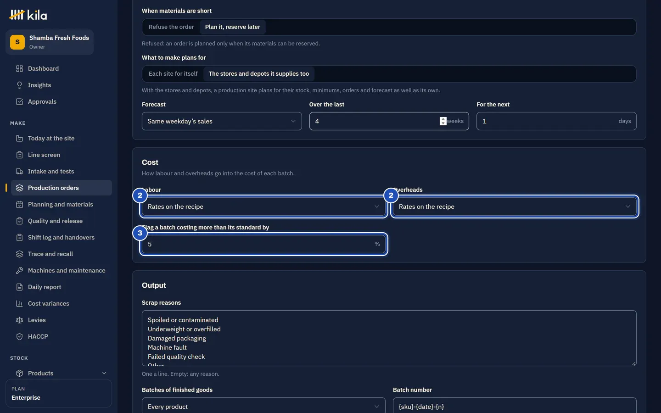The image size is (661, 413).
Task: Click the Machines and maintenance wrench icon
Action: [19, 271]
